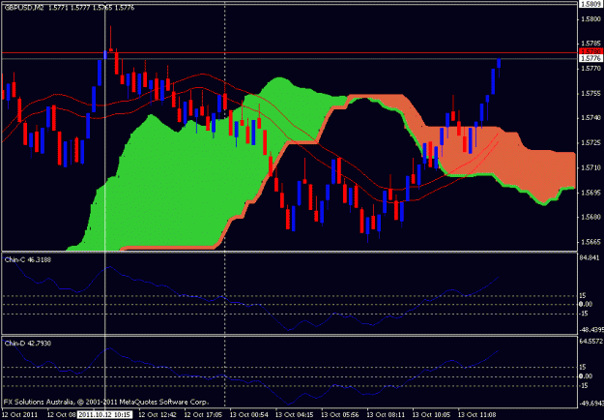The height and width of the screenshot is (420, 604).
Task: Click the 1.5725 price axis label
Action: click(x=590, y=142)
